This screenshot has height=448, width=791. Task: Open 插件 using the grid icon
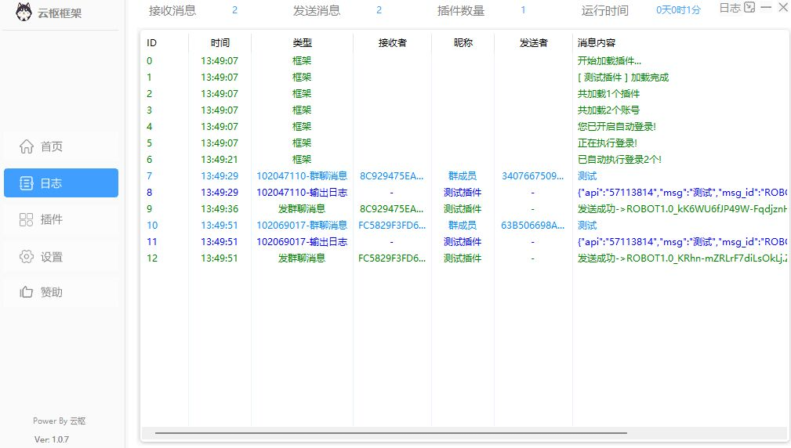[x=27, y=219]
